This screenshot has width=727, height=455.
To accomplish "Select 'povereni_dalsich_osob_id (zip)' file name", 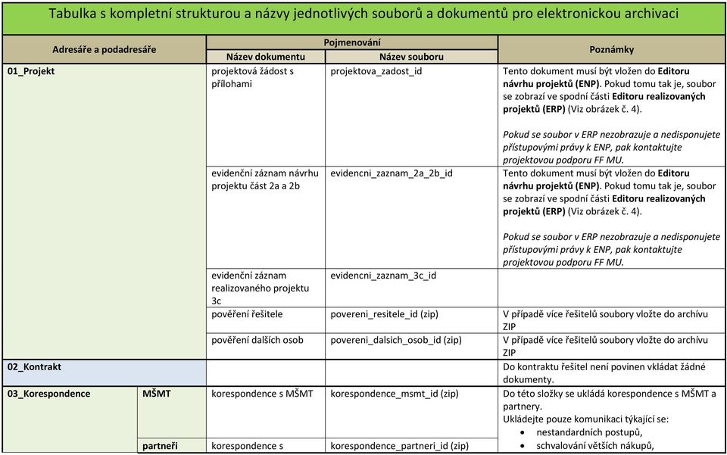I will point(396,340).
